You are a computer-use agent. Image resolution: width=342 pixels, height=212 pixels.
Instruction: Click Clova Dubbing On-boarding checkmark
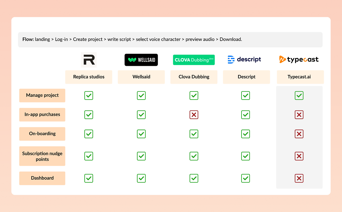tap(194, 134)
